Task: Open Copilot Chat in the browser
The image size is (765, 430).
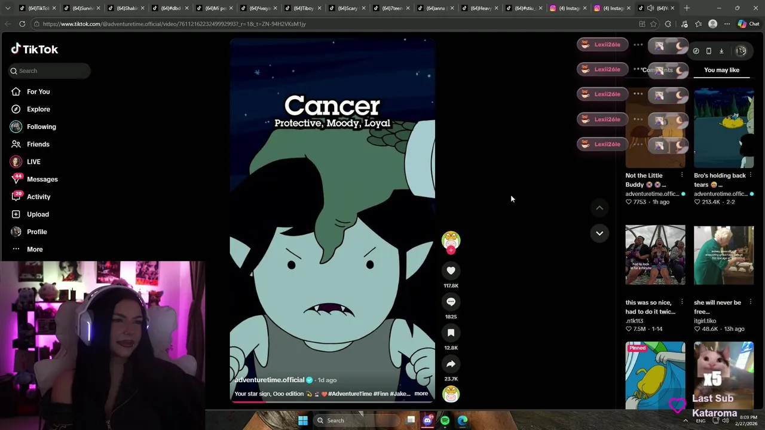Action: point(748,24)
